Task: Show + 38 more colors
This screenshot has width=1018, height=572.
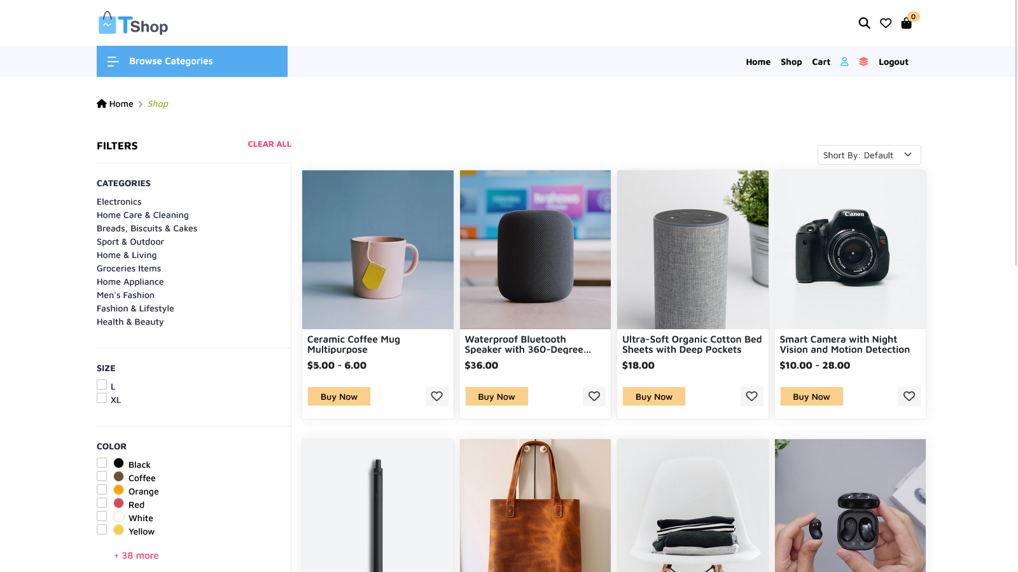Action: (x=136, y=555)
